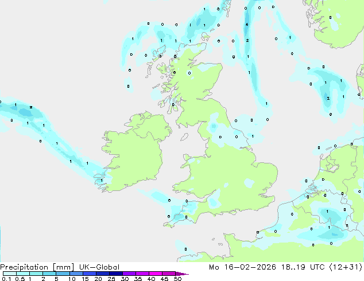
Task: Click the above-50 mm arrow tip of legend
Action: (x=182, y=274)
